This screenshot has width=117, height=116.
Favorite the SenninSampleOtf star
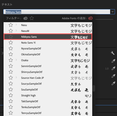(x=11, y=66)
